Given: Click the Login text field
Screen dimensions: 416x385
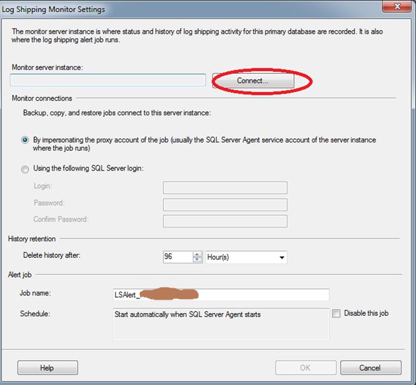Looking at the screenshot, I should click(225, 187).
